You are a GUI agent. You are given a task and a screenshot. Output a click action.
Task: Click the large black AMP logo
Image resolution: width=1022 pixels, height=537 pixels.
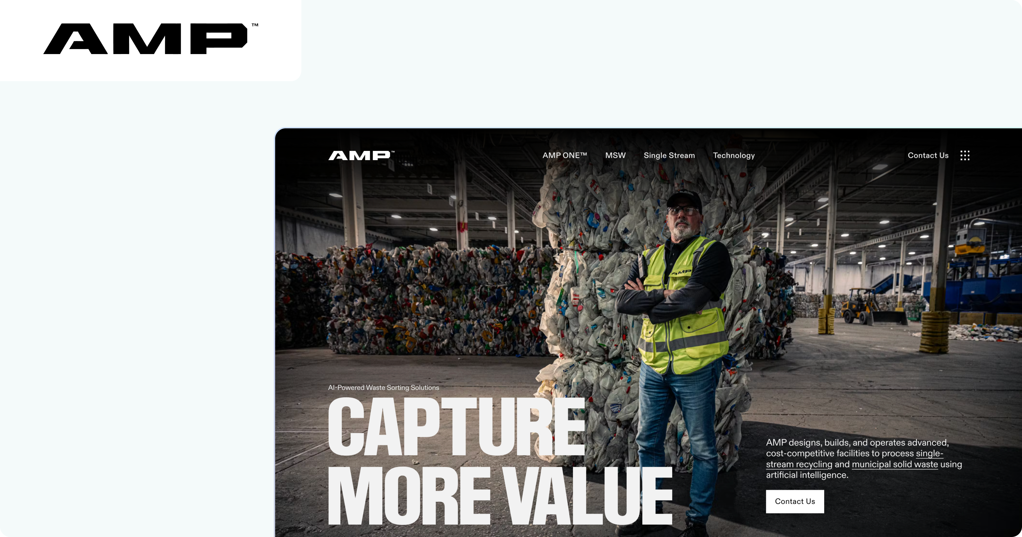150,38
